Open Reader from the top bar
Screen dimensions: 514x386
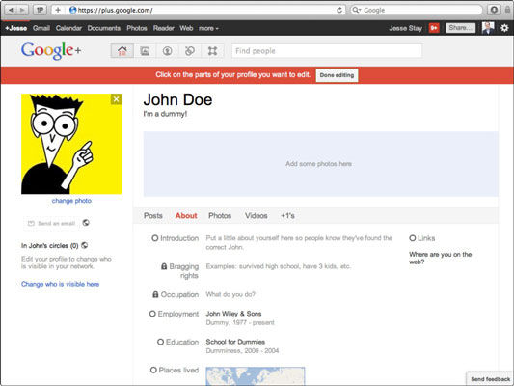tap(164, 28)
